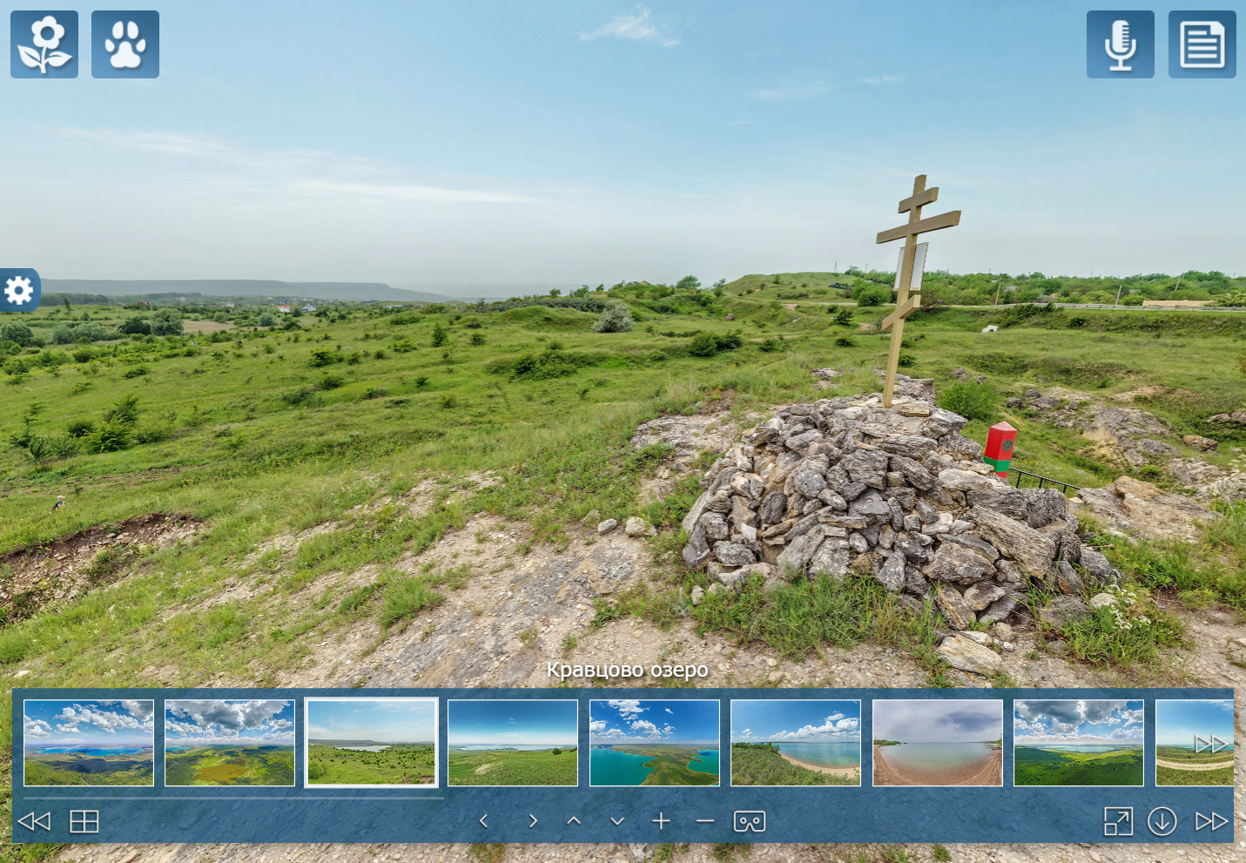Open the text description document icon
The image size is (1246, 863).
pos(1202,44)
